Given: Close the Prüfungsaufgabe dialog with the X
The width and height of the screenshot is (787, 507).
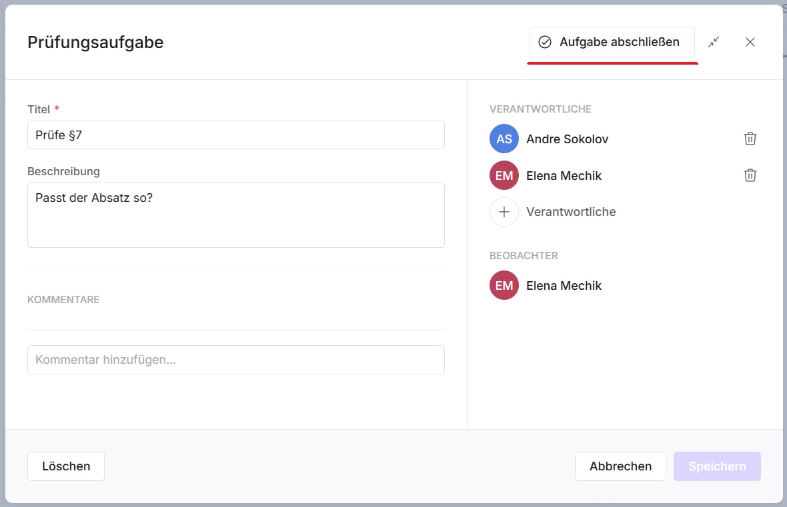Looking at the screenshot, I should (x=750, y=42).
